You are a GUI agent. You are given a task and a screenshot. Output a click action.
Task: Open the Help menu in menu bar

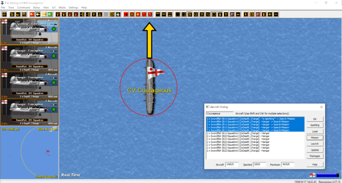click(84, 8)
